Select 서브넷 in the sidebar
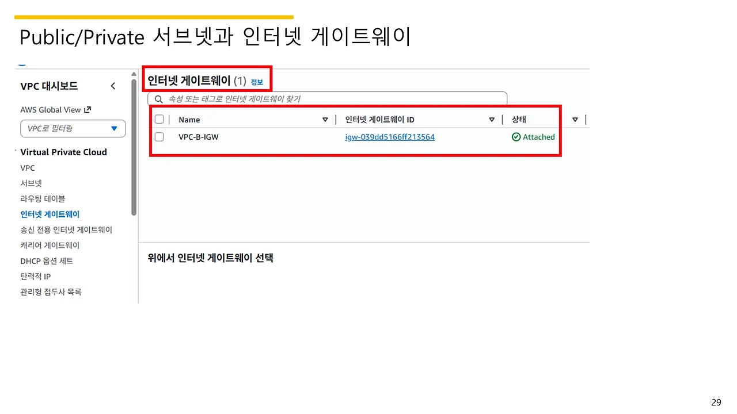The height and width of the screenshot is (414, 737). (31, 183)
